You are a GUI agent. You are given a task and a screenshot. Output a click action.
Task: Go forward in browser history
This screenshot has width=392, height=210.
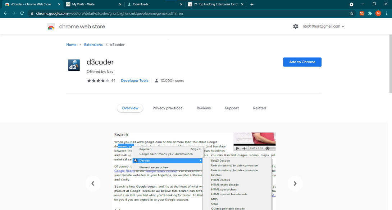14,13
